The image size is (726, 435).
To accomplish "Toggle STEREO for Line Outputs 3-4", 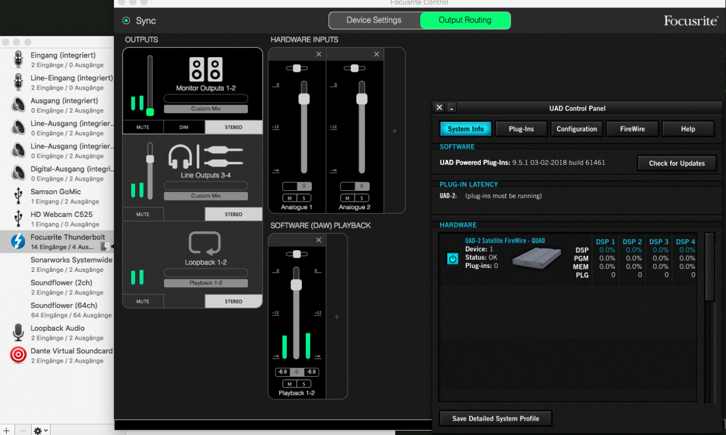I will point(234,214).
